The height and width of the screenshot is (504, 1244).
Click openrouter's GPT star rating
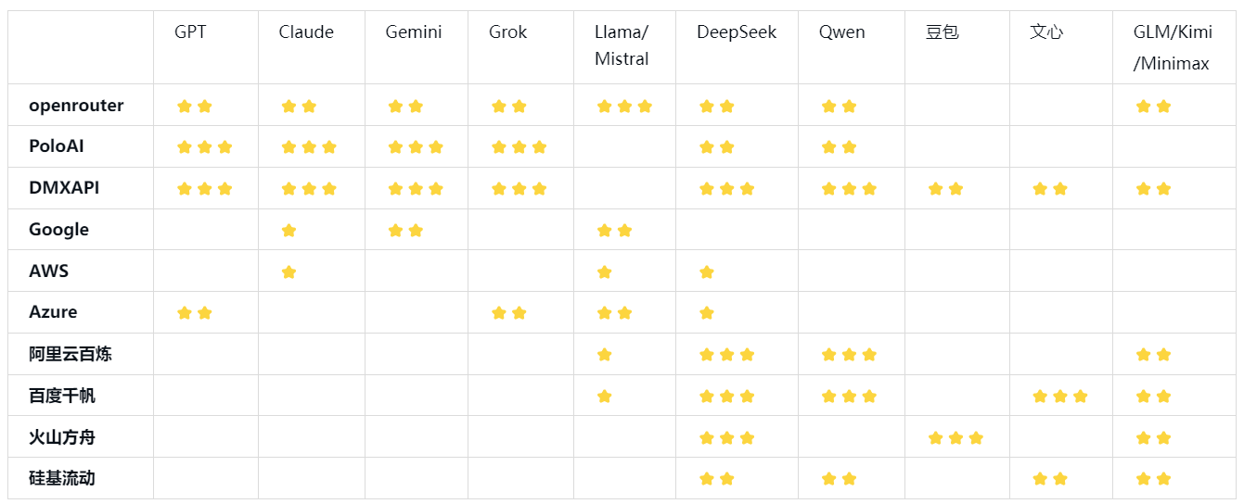(195, 107)
